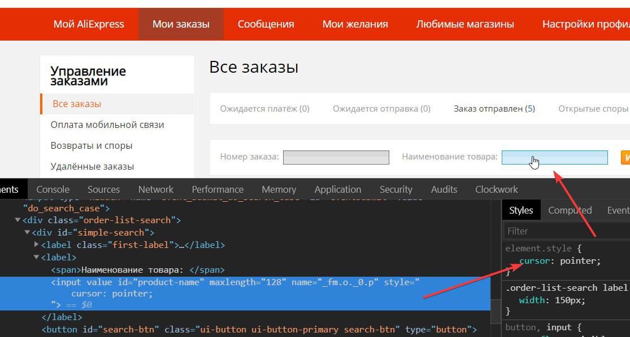Select the Мои заказы tab
The height and width of the screenshot is (337, 630).
tap(181, 24)
